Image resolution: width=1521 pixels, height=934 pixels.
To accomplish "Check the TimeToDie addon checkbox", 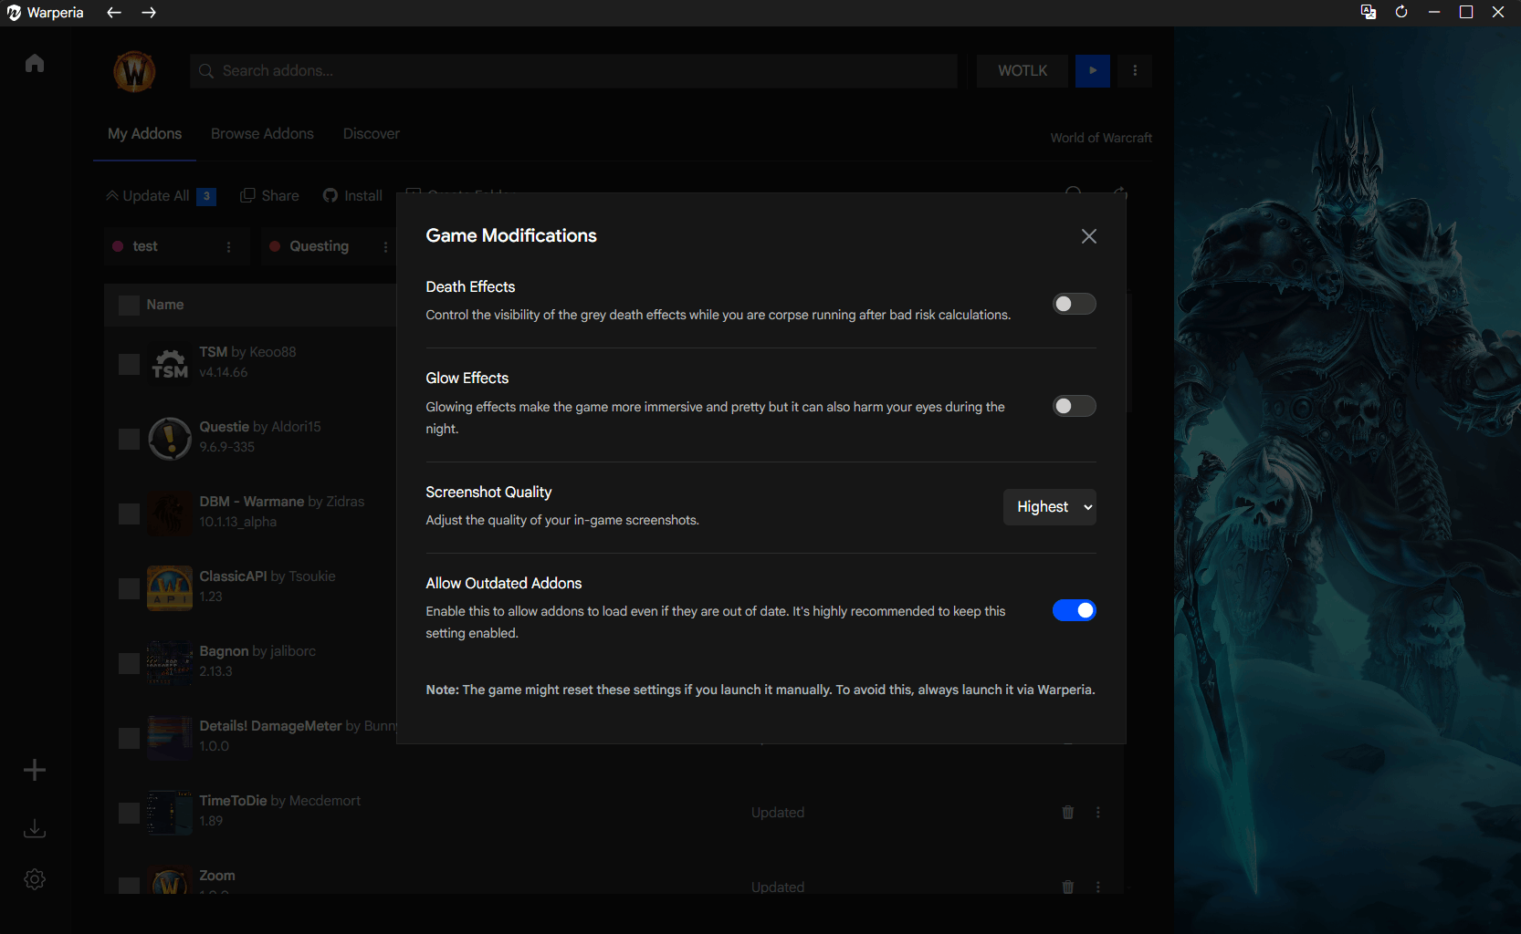I will pos(129,814).
